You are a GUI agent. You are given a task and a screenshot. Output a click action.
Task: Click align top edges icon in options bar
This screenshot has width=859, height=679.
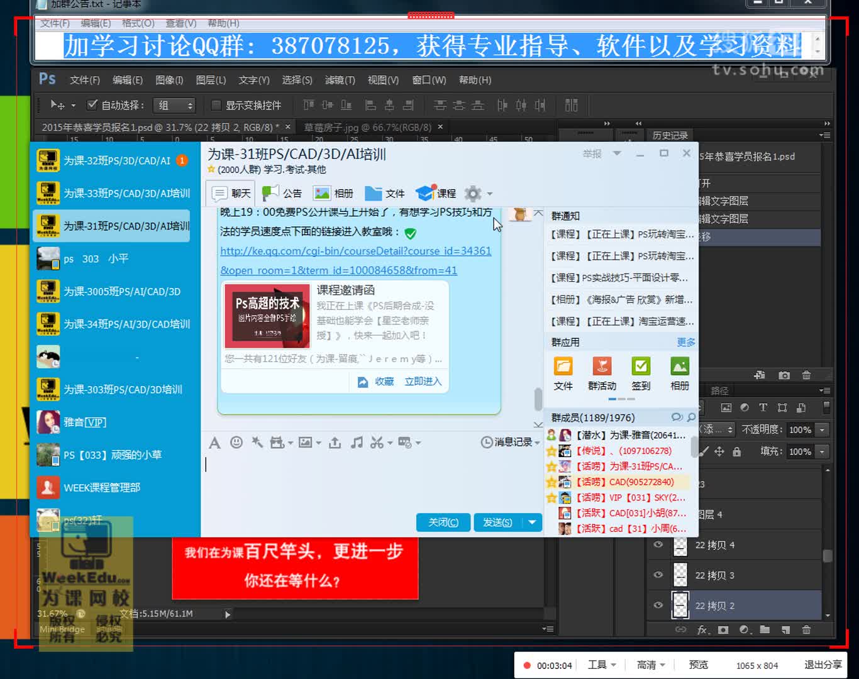[309, 105]
